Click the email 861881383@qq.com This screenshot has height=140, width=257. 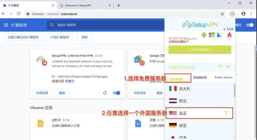click(x=182, y=38)
